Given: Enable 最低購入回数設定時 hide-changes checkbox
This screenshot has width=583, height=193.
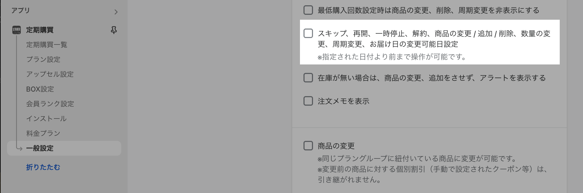Looking at the screenshot, I should 308,10.
